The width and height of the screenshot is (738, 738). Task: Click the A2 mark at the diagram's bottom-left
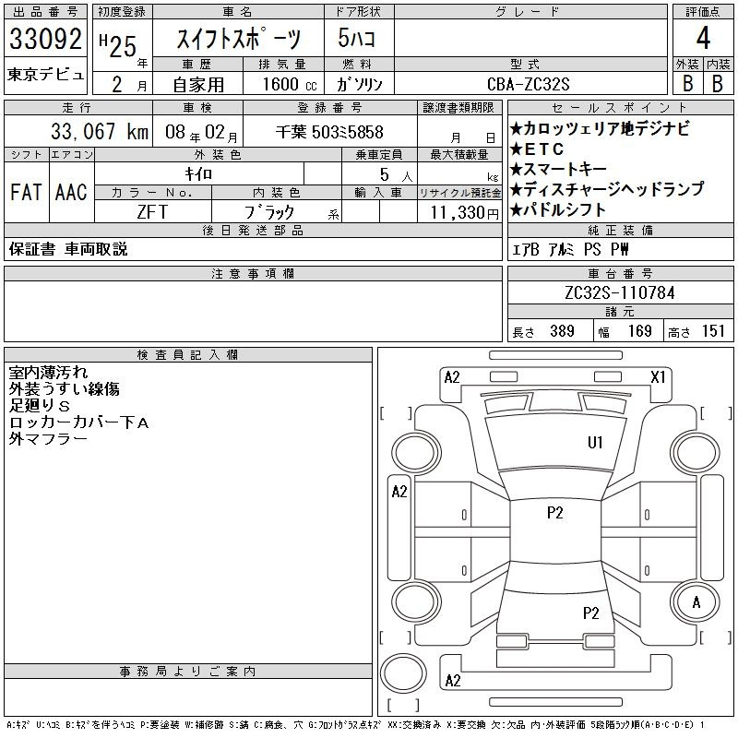click(x=452, y=681)
